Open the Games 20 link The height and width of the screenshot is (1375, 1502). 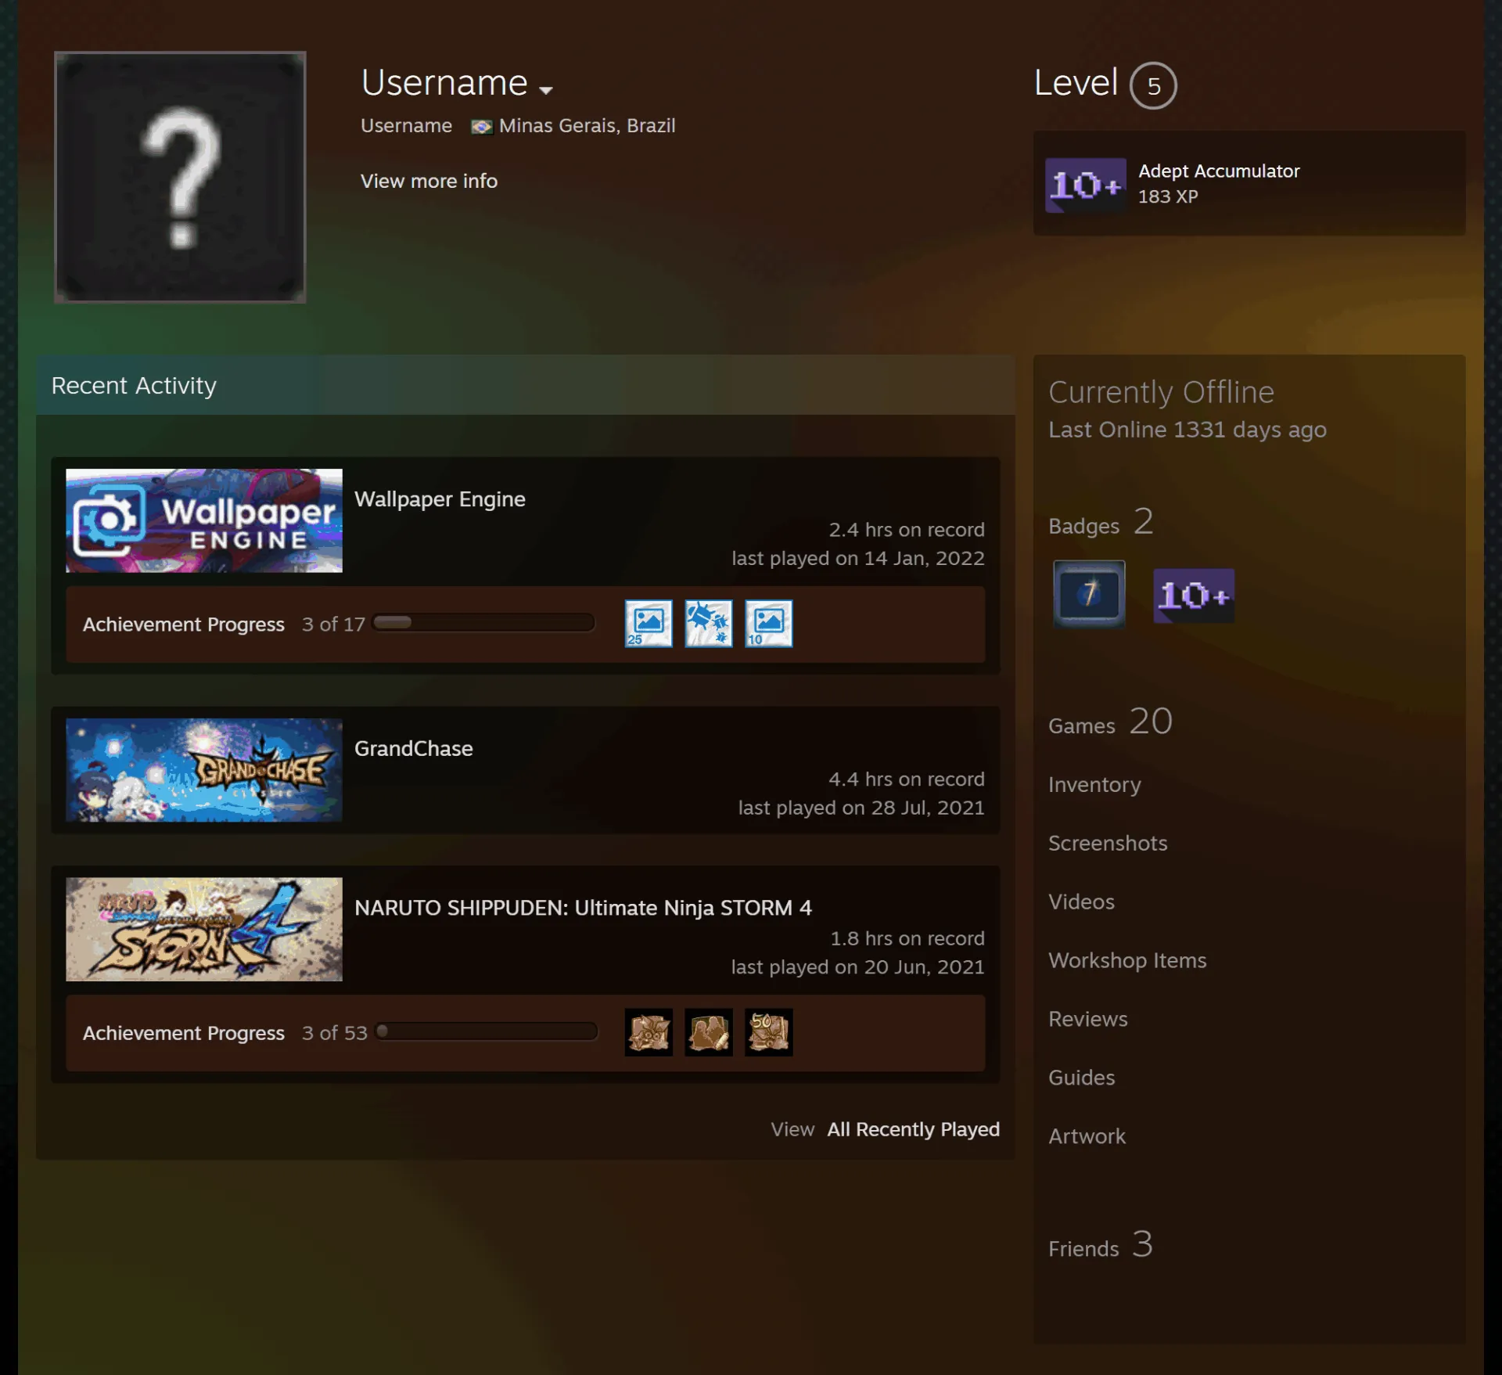click(1110, 722)
